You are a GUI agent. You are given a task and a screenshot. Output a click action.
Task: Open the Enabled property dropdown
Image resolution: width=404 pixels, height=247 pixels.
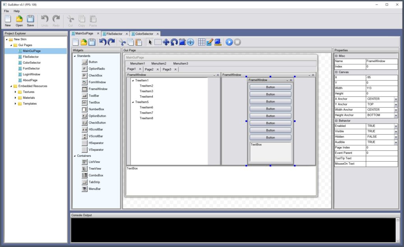[396, 126]
